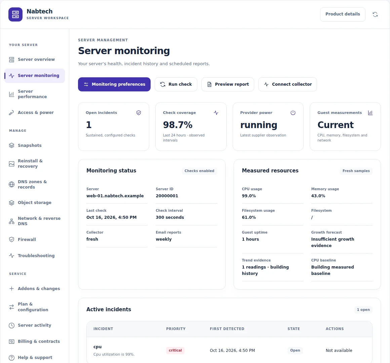Image resolution: width=390 pixels, height=363 pixels.
Task: Click the 98.7% check coverage figure
Action: [178, 125]
